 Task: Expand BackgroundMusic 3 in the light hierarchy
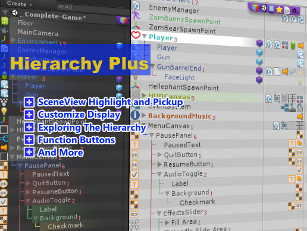point(144,115)
